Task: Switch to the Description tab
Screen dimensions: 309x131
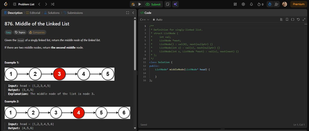Action: [14, 13]
